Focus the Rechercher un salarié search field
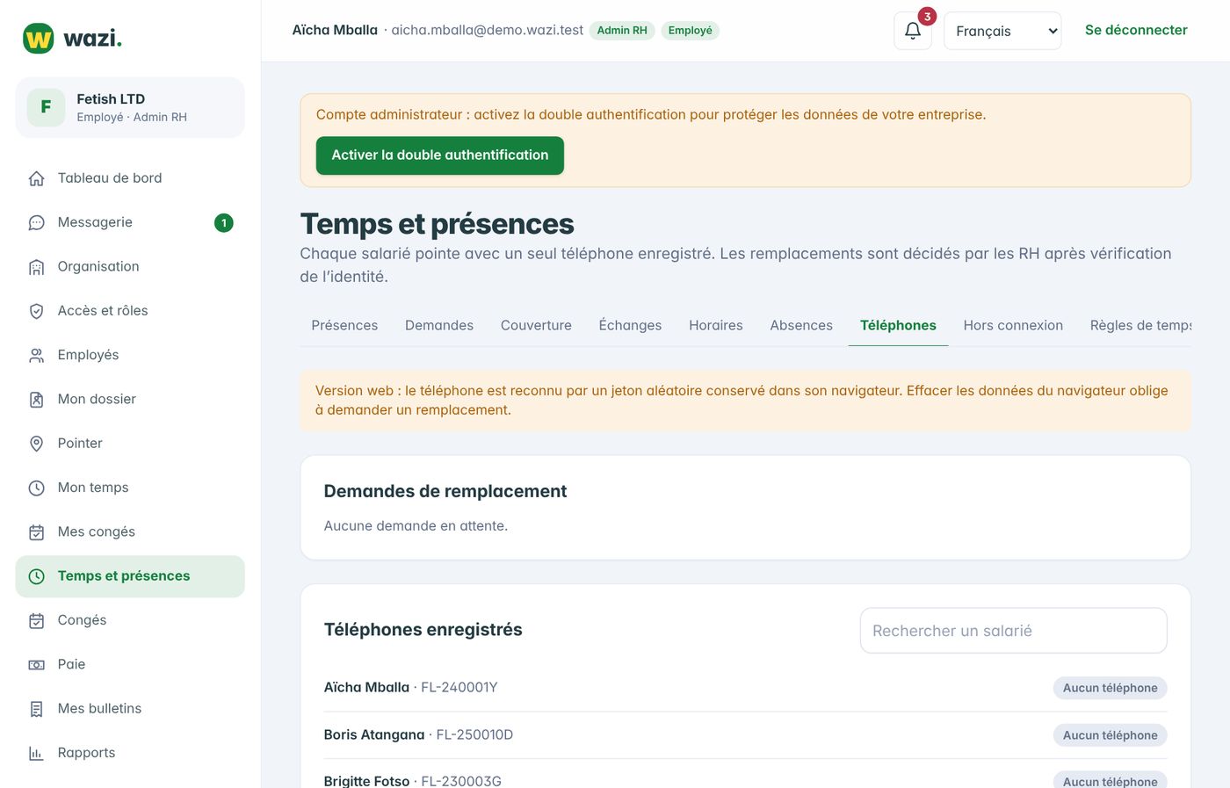 click(1013, 631)
